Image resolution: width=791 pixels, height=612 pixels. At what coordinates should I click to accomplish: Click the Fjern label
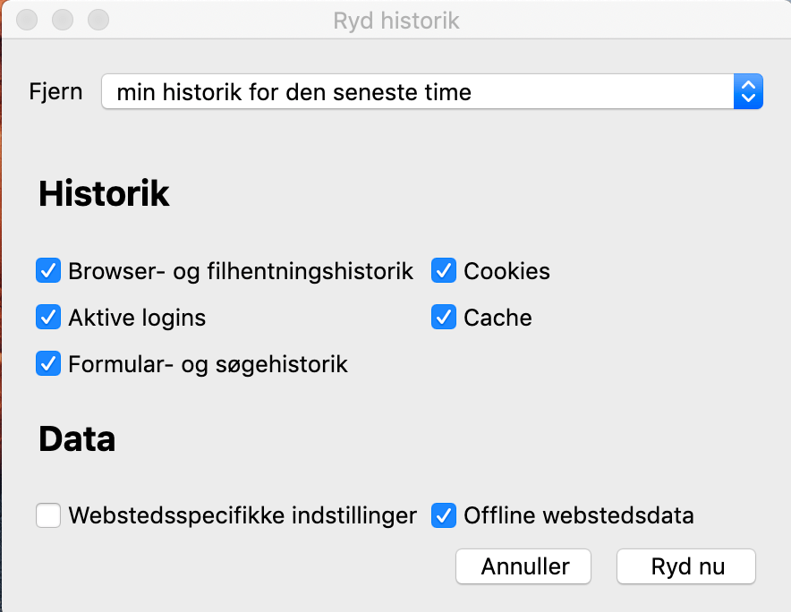point(55,91)
